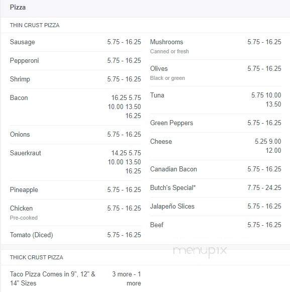The height and width of the screenshot is (292, 290).
Task: Click the Sausage pizza item
Action: click(x=75, y=42)
